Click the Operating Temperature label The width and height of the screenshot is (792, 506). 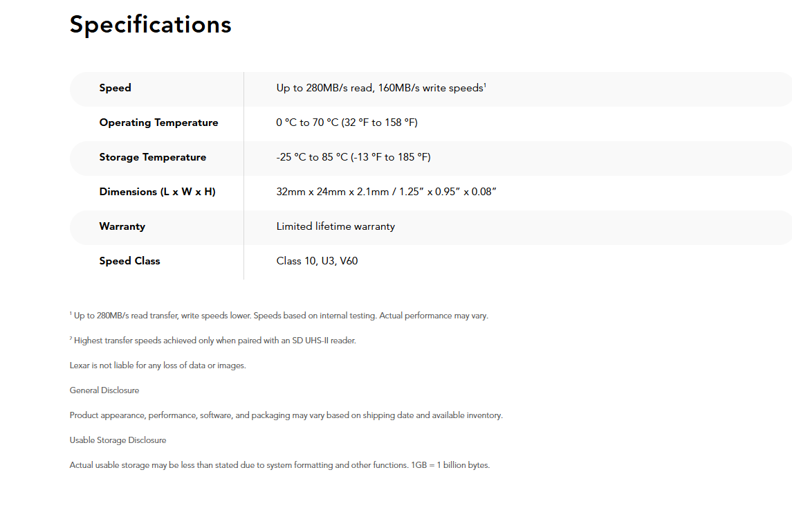(158, 123)
